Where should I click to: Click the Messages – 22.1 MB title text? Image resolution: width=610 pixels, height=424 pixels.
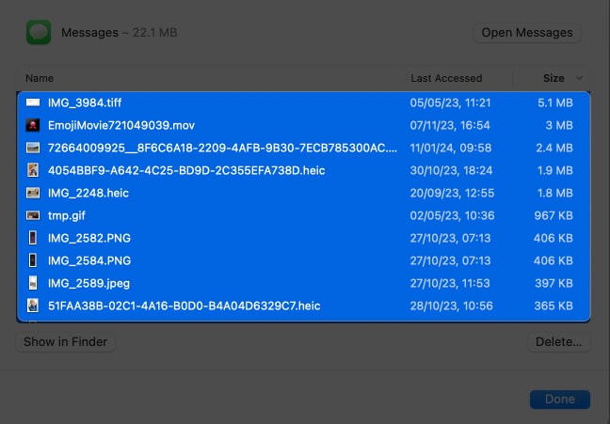(x=119, y=32)
